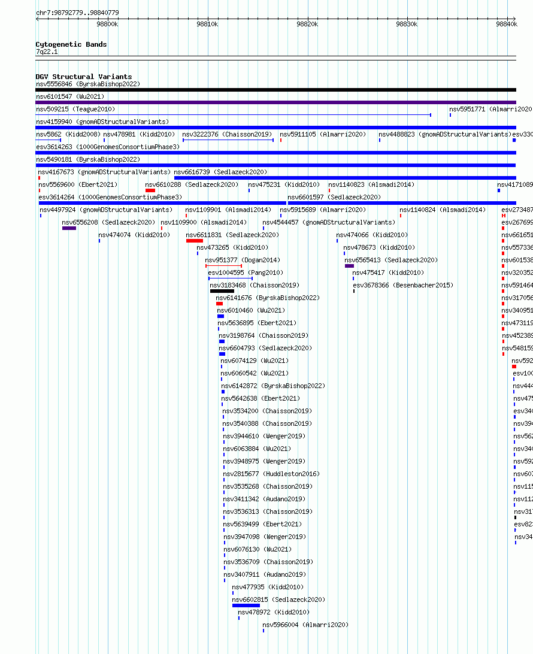Click nsv6074129 (Wu2021) label

[x=255, y=361]
